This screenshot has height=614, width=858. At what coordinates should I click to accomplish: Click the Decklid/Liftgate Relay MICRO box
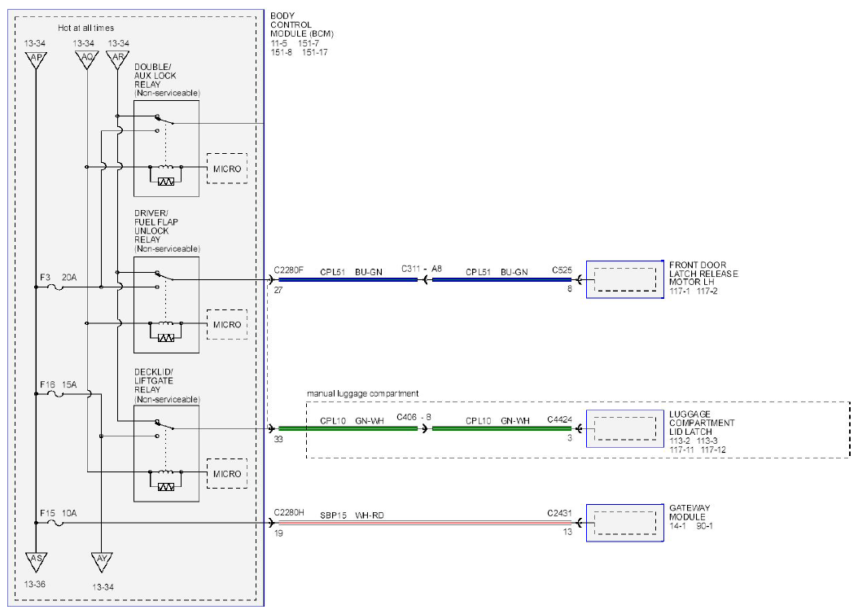[x=227, y=473]
